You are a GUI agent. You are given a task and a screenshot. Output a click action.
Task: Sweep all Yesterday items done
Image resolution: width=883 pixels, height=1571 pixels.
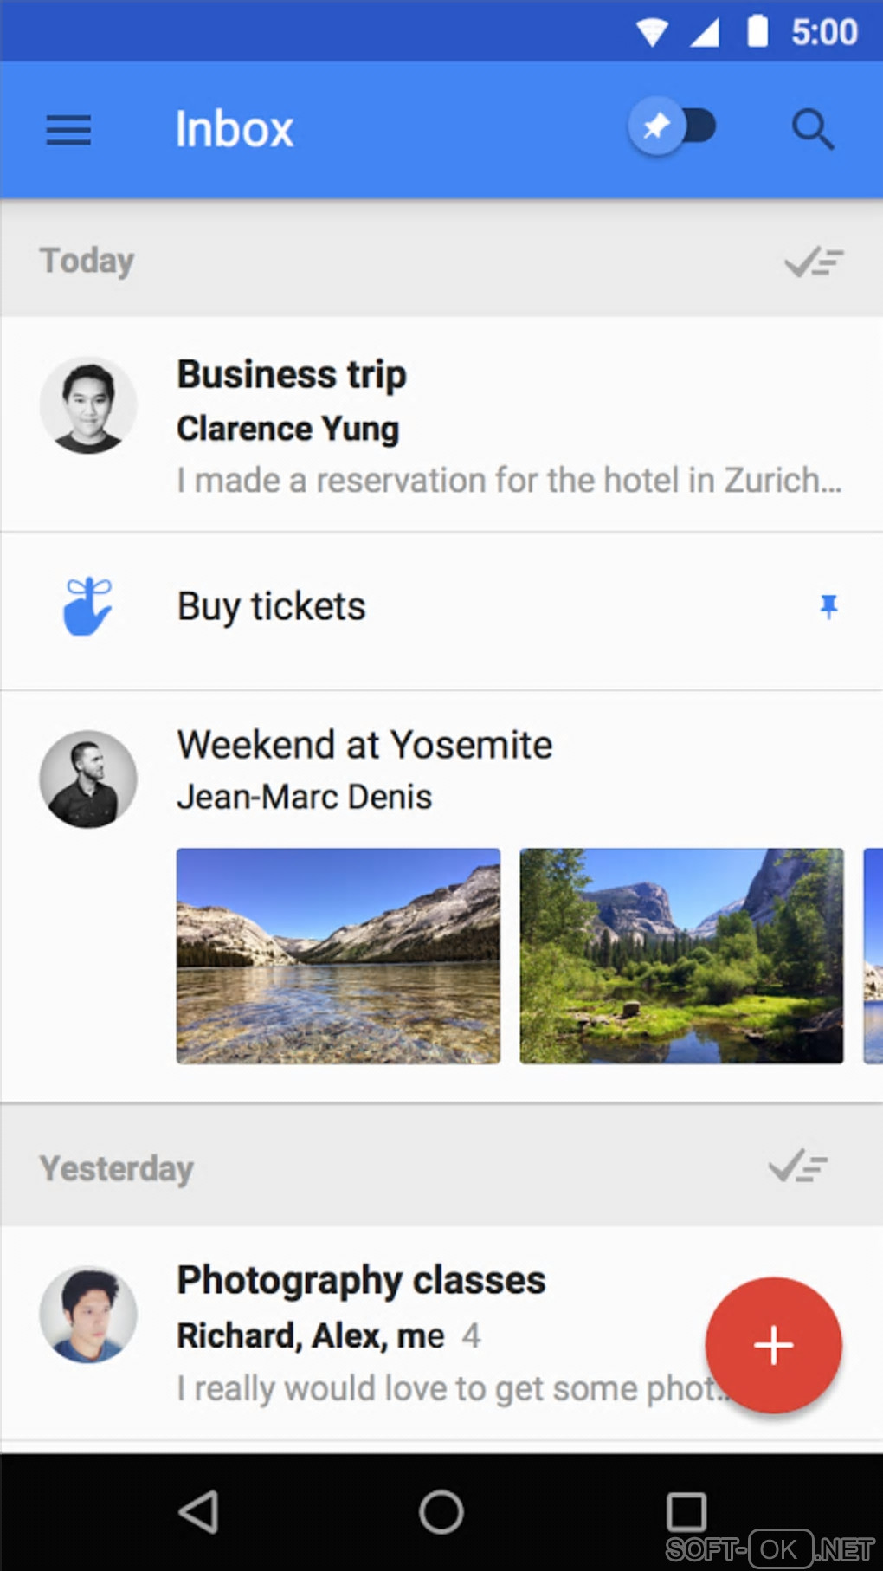[x=798, y=1167]
